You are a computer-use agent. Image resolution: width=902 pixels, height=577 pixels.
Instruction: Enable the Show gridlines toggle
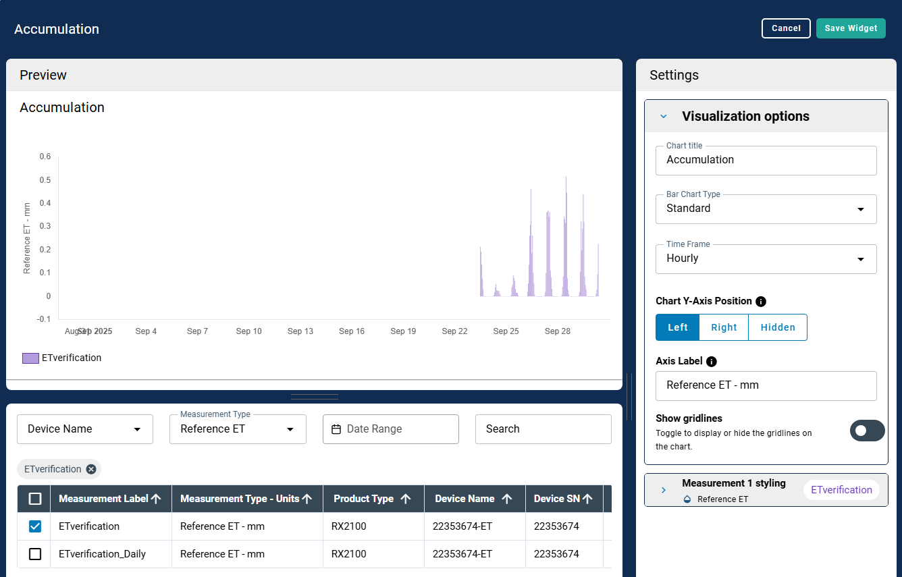[867, 431]
